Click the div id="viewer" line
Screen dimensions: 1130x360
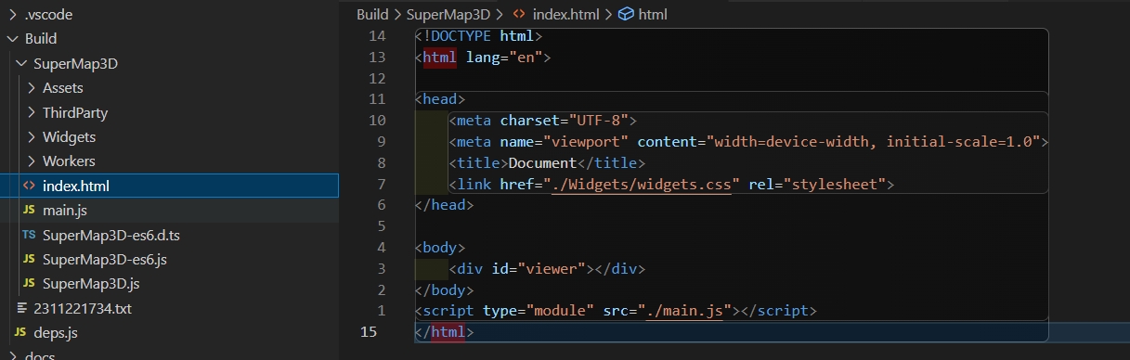click(x=546, y=268)
